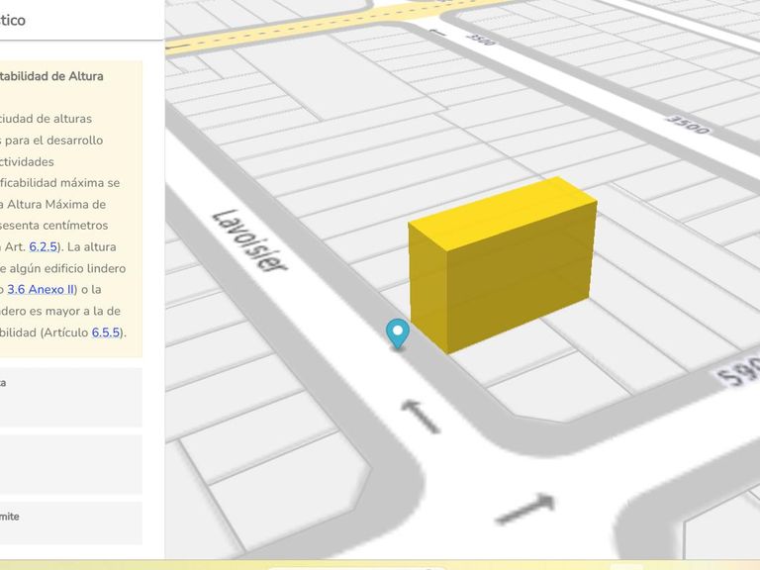Open the 3.6 Anexo II link
760x570 pixels.
click(x=41, y=289)
